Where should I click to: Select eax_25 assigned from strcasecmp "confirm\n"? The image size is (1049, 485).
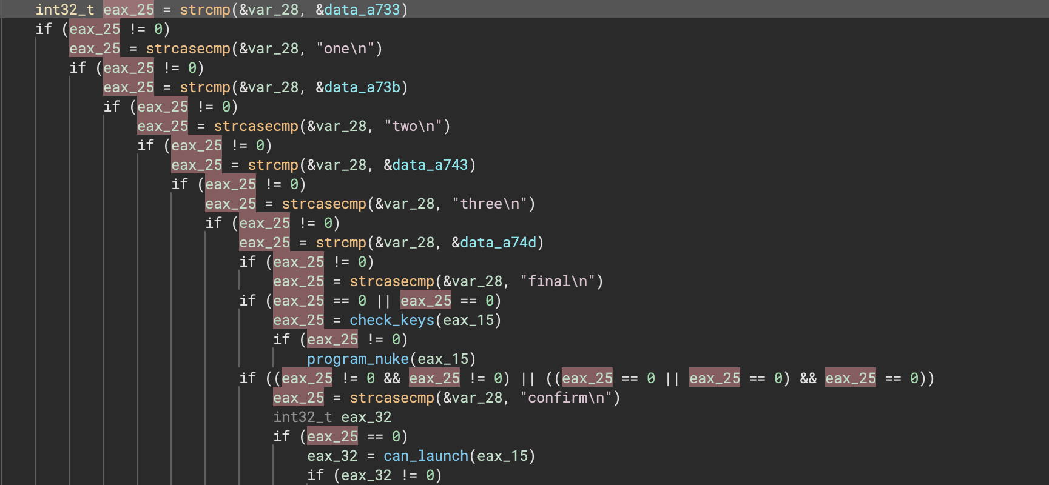[x=299, y=398]
